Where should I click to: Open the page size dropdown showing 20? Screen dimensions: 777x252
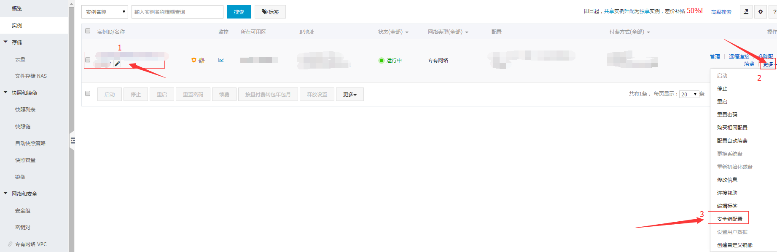[x=689, y=94]
